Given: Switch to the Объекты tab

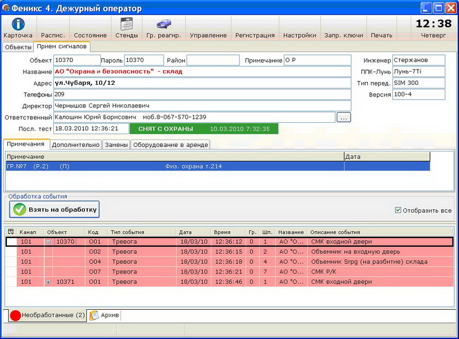Looking at the screenshot, I should pyautogui.click(x=18, y=47).
